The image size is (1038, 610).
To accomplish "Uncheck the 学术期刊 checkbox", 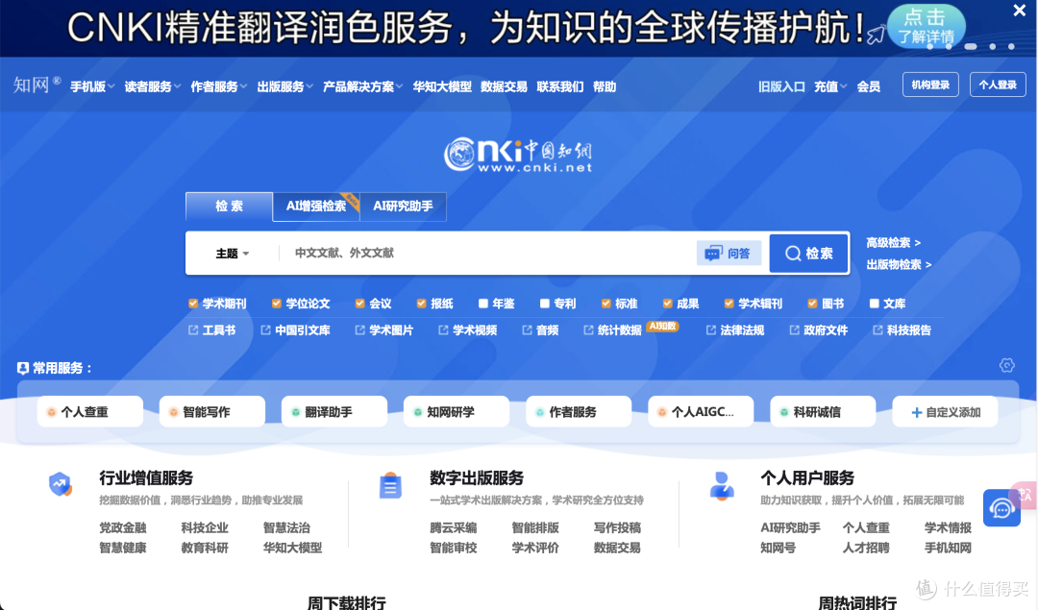I will [x=193, y=303].
